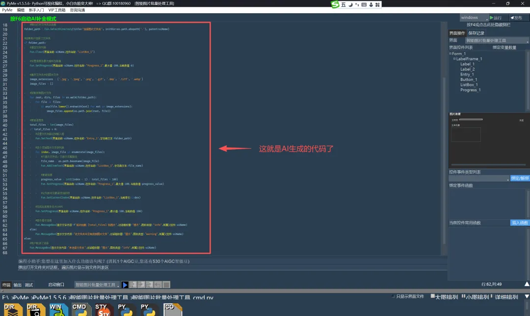Viewport: 530px width, 316px height.
Task: Select ListBox_1 in control list
Action: click(469, 84)
